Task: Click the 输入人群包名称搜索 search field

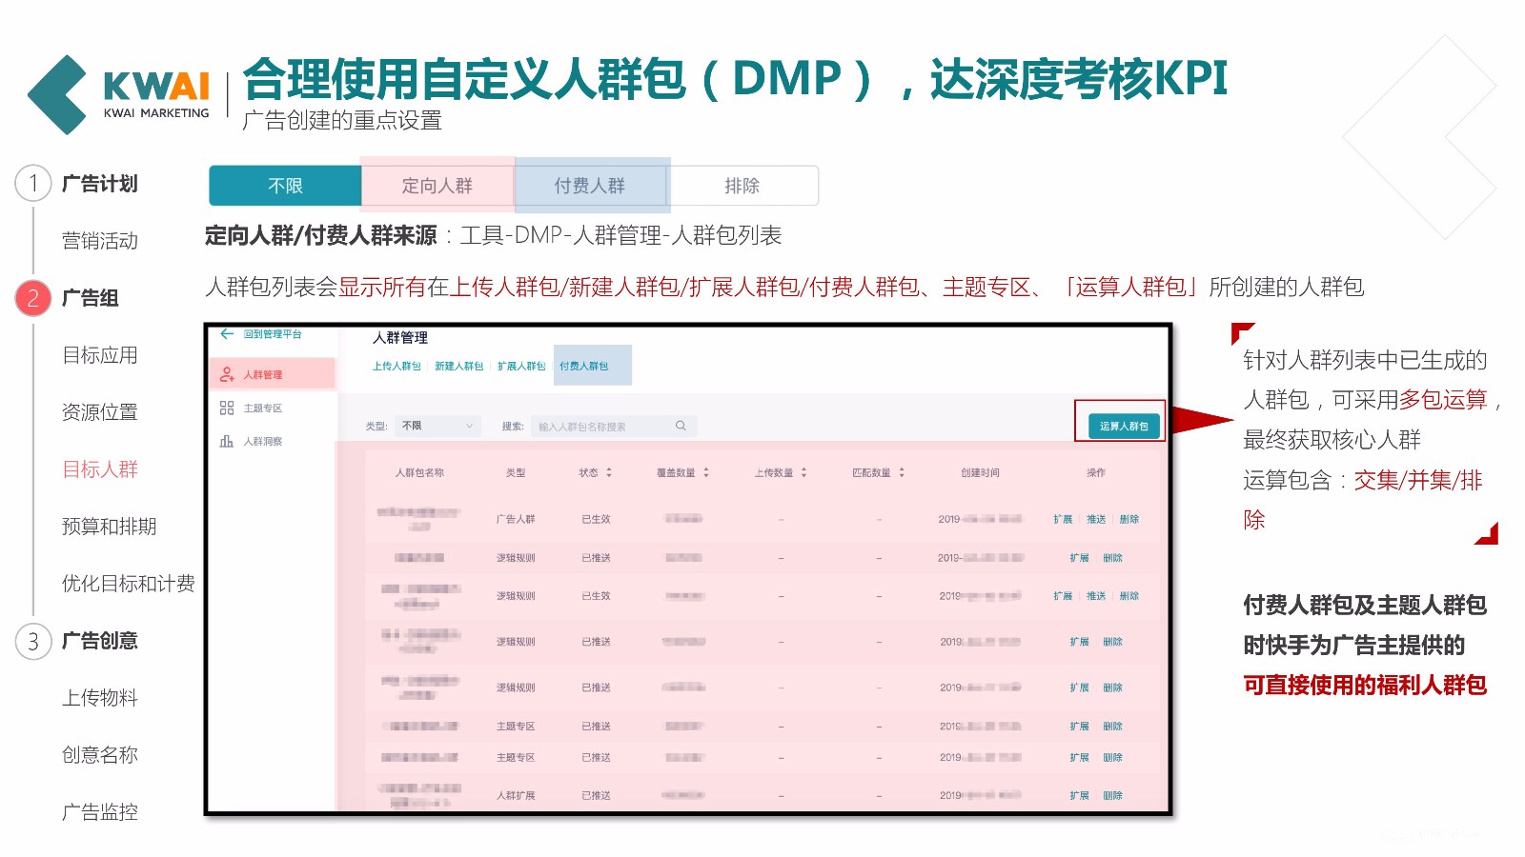Action: 600,427
